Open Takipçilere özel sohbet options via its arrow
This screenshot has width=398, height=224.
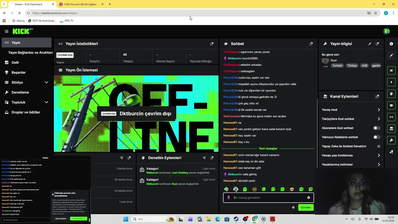pos(379,119)
